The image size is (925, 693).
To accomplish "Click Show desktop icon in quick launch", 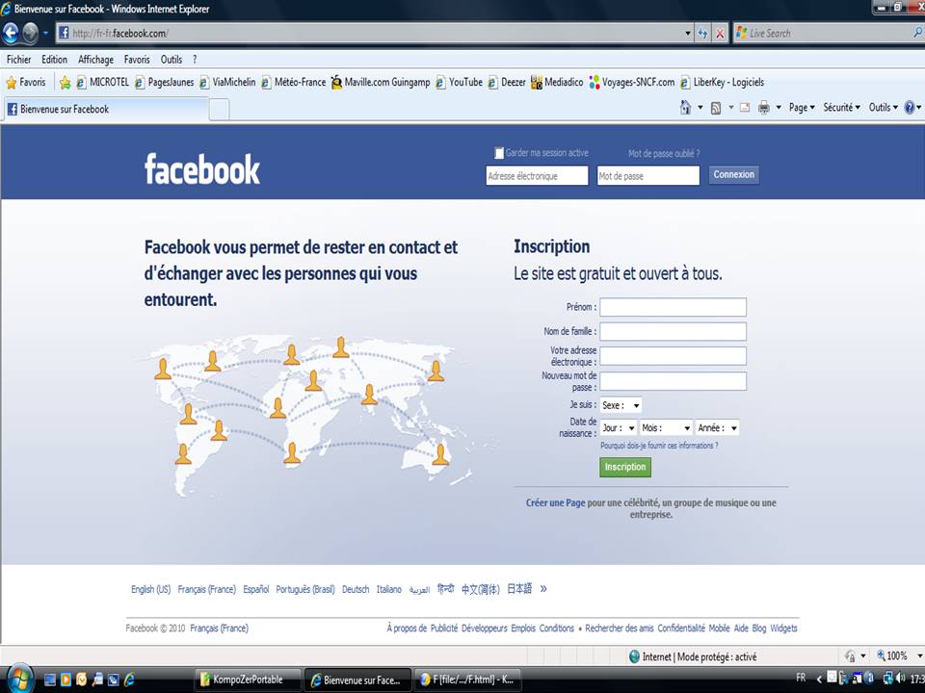I will pyautogui.click(x=50, y=680).
